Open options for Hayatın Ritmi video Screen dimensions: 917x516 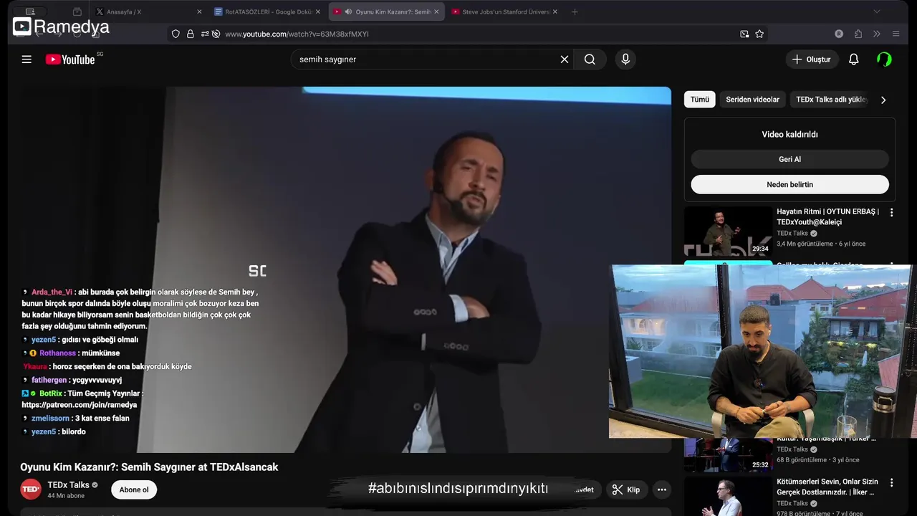coord(892,213)
